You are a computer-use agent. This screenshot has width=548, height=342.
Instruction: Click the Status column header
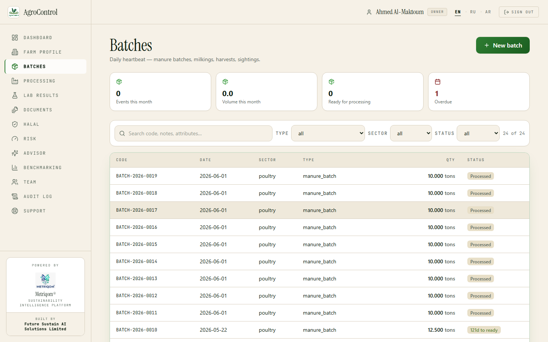(476, 160)
